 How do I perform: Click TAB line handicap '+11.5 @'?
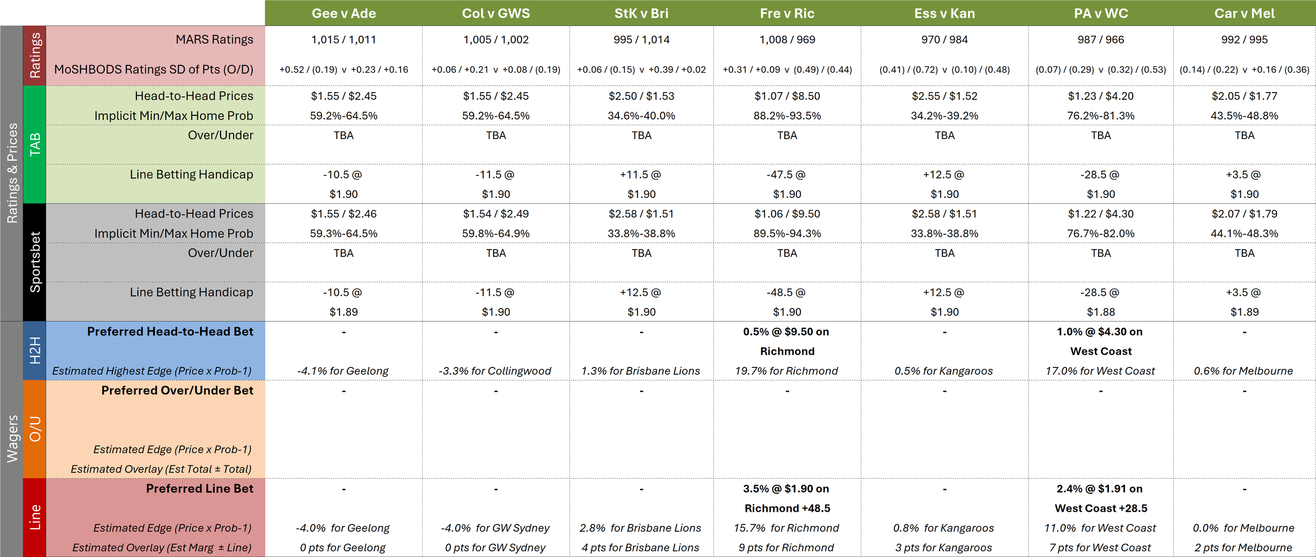640,175
